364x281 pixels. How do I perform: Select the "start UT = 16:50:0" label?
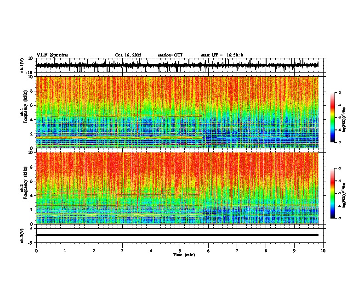pyautogui.click(x=222, y=55)
